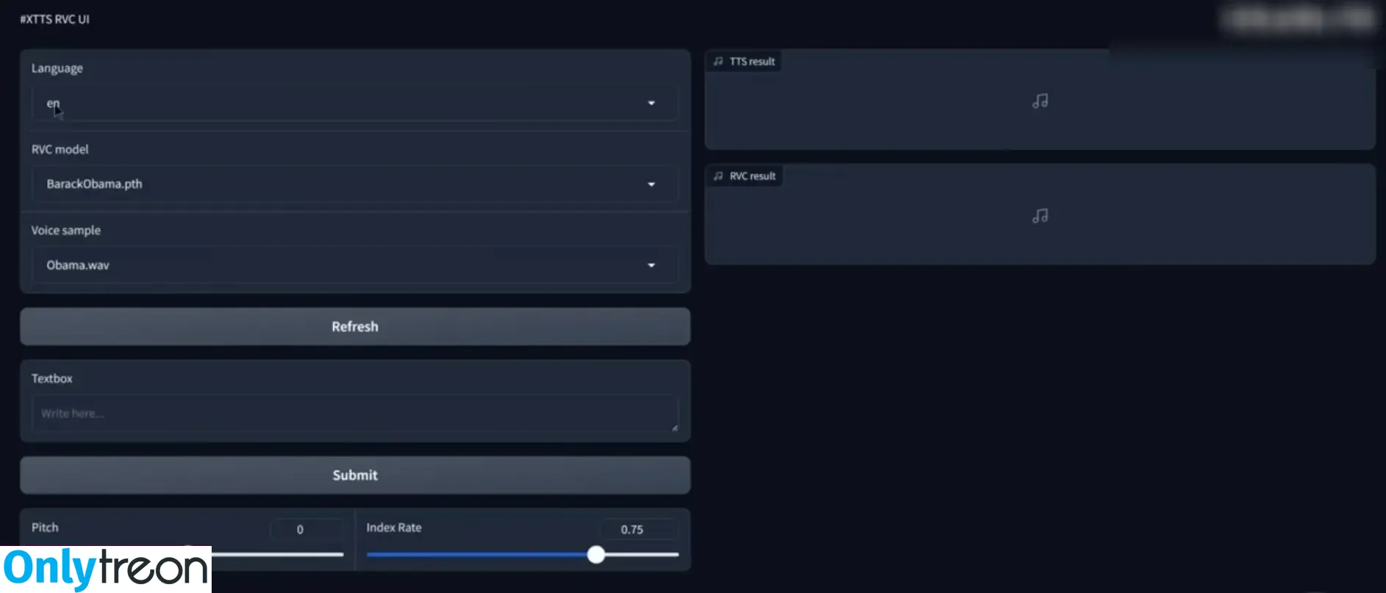
Task: Click the Index Rate slider handle
Action: point(596,555)
